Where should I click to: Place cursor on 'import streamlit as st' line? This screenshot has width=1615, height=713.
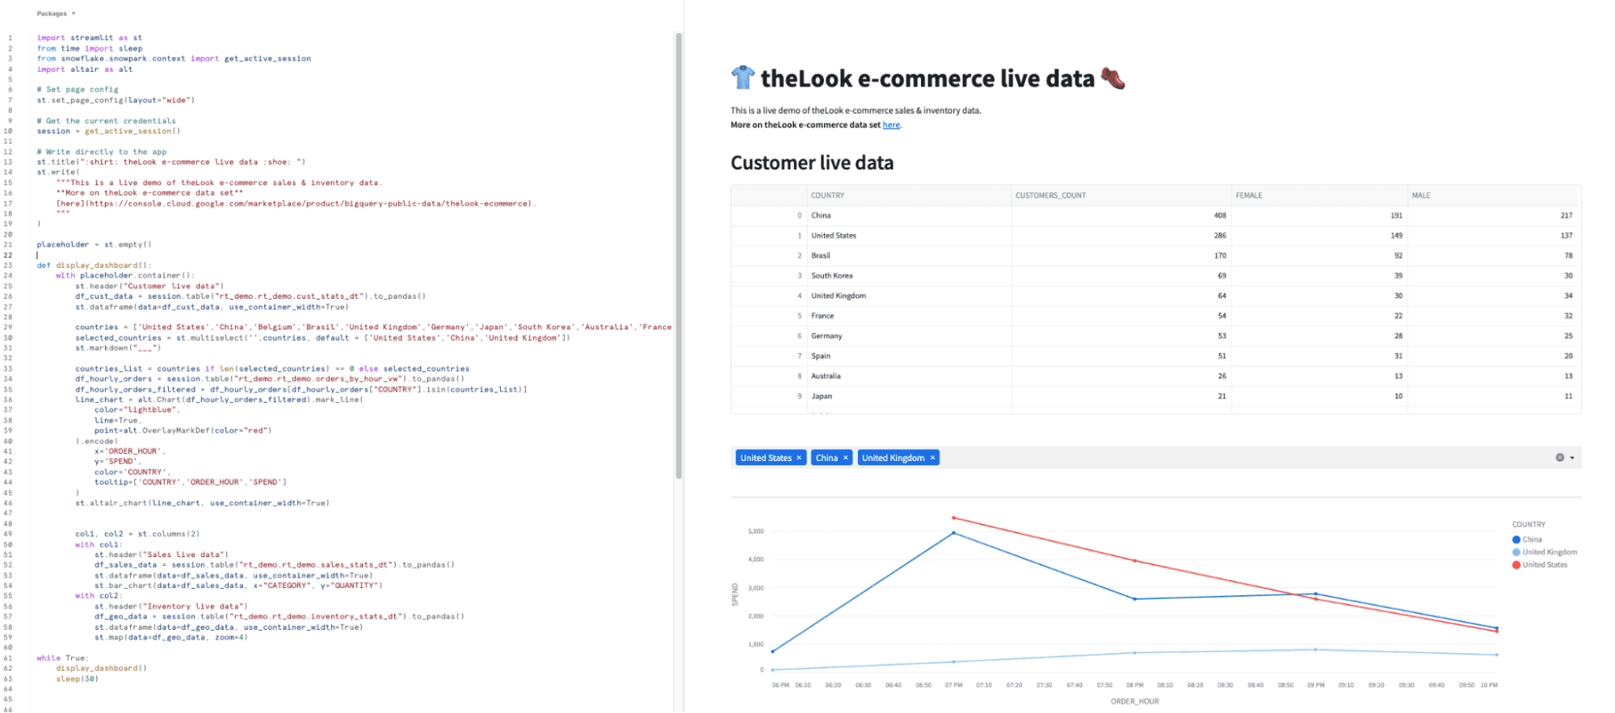coord(89,38)
